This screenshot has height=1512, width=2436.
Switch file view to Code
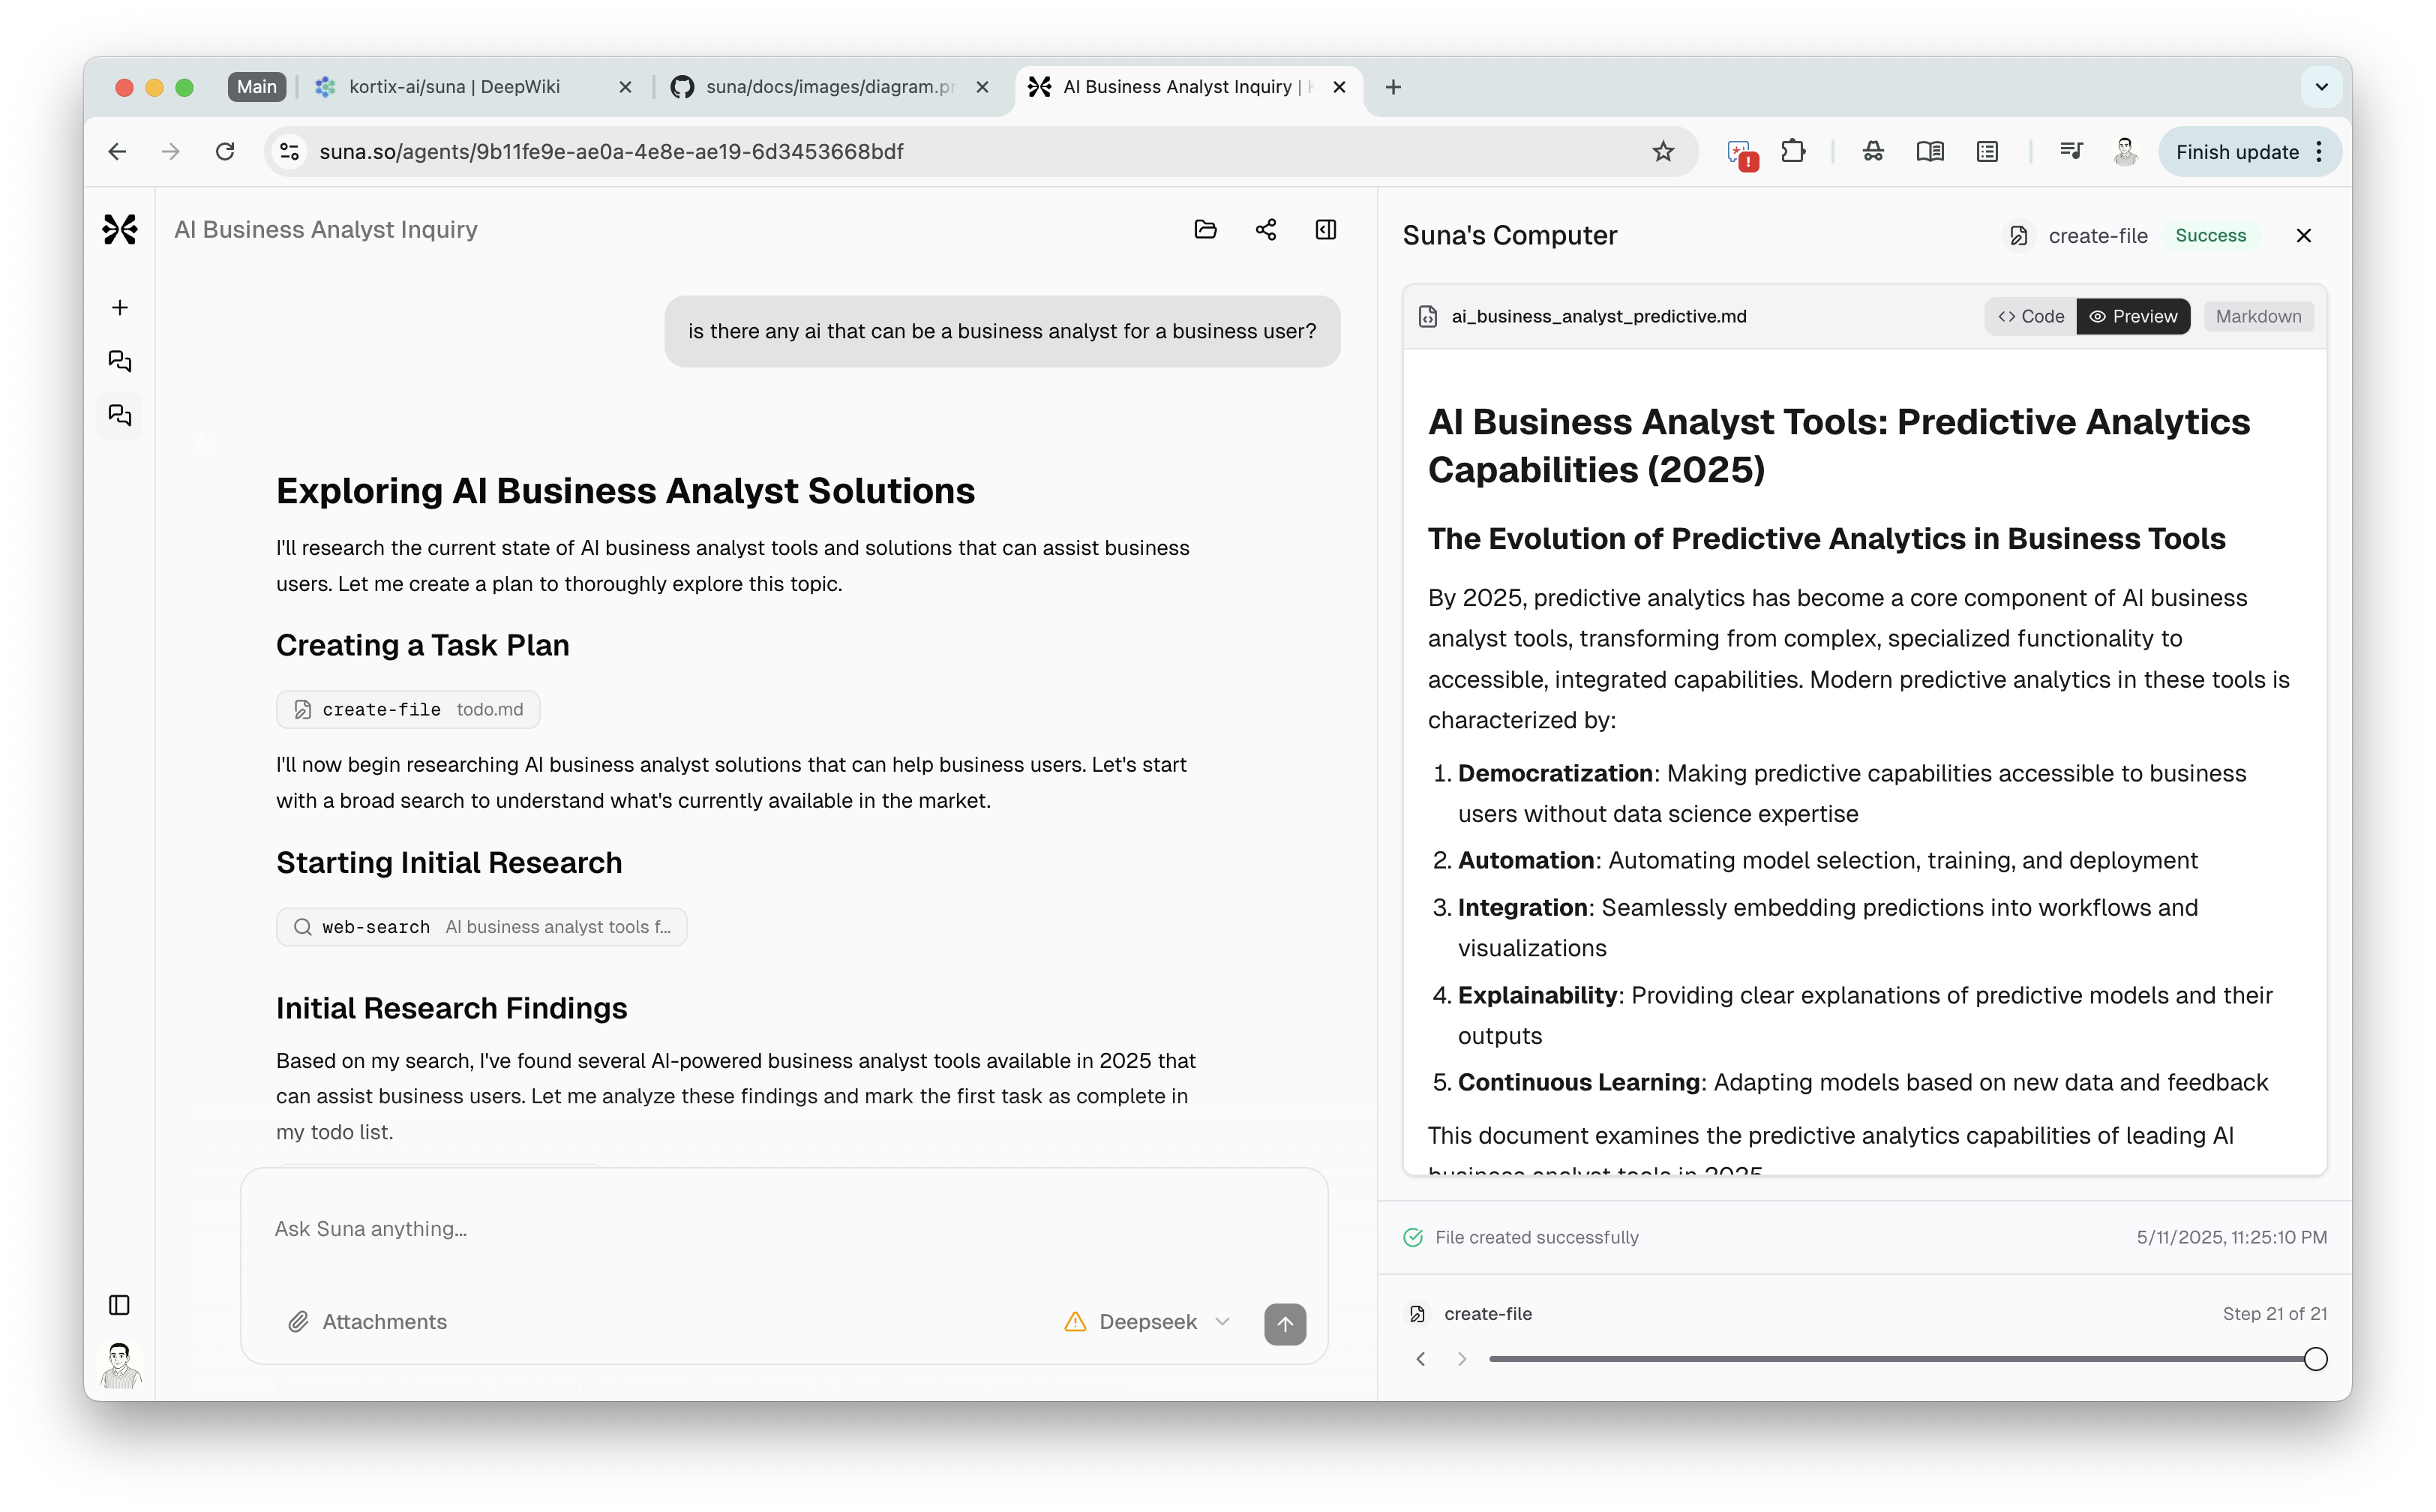point(2030,316)
